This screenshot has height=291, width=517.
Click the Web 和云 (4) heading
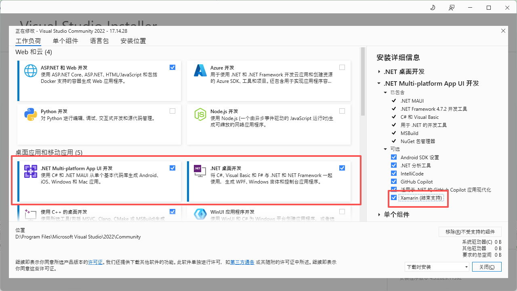coord(34,52)
